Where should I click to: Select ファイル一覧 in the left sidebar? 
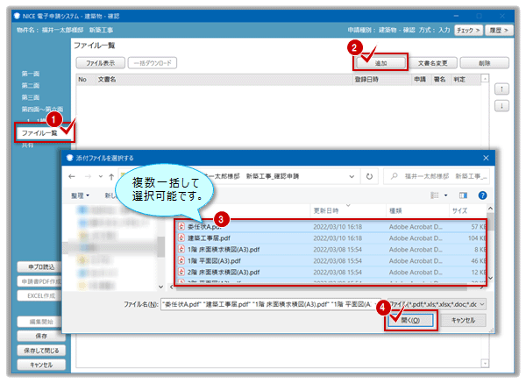39,131
